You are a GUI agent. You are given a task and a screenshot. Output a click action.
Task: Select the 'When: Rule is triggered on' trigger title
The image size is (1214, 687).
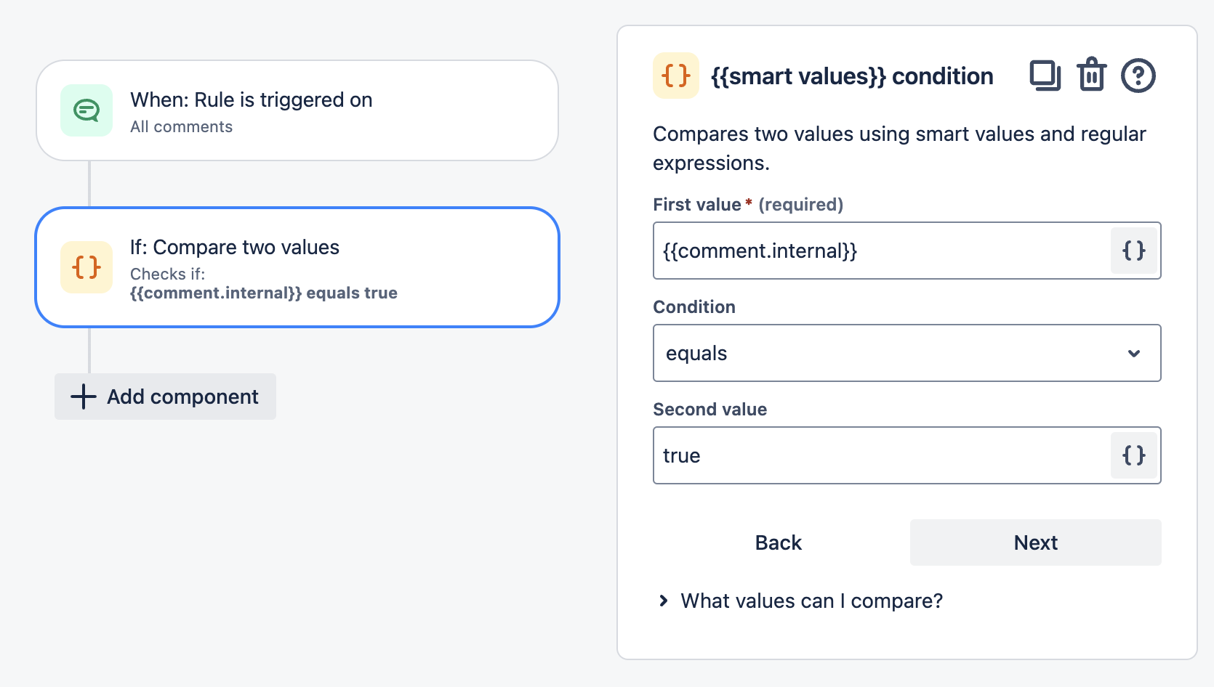[x=251, y=100]
